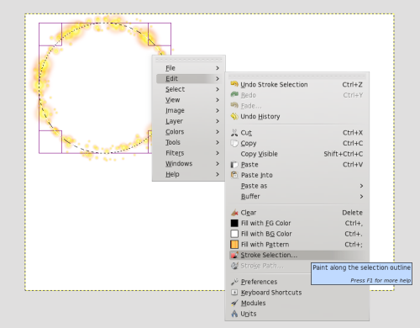Click the Undo History icon
420x328 pixels.
coord(234,116)
